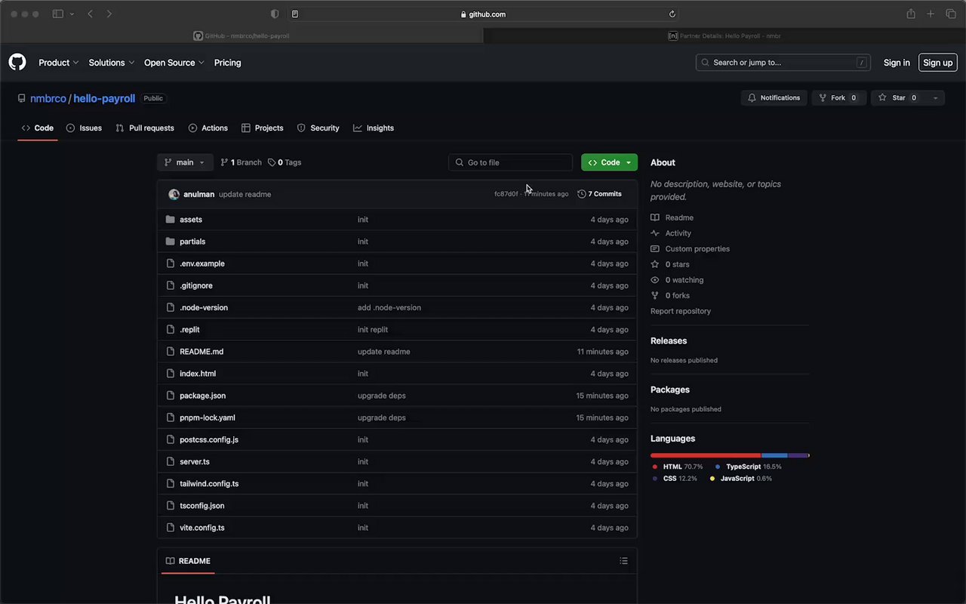Click the Go to file field
The width and height of the screenshot is (966, 604).
coord(511,162)
